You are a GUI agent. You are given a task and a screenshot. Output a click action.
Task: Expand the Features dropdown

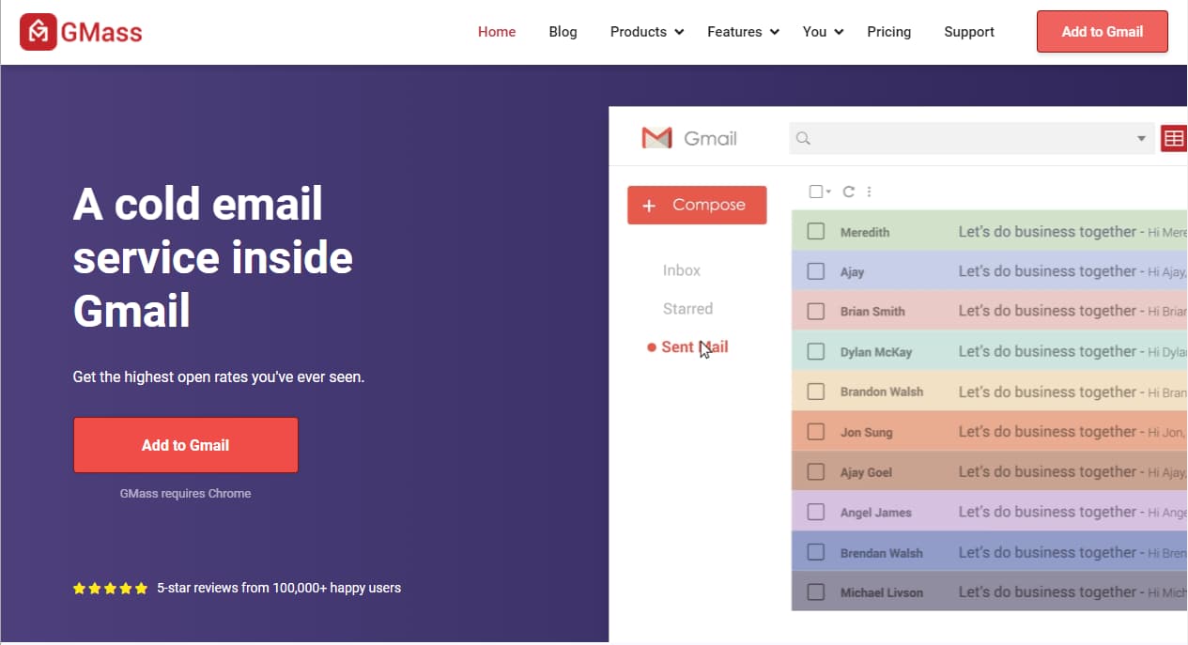743,32
